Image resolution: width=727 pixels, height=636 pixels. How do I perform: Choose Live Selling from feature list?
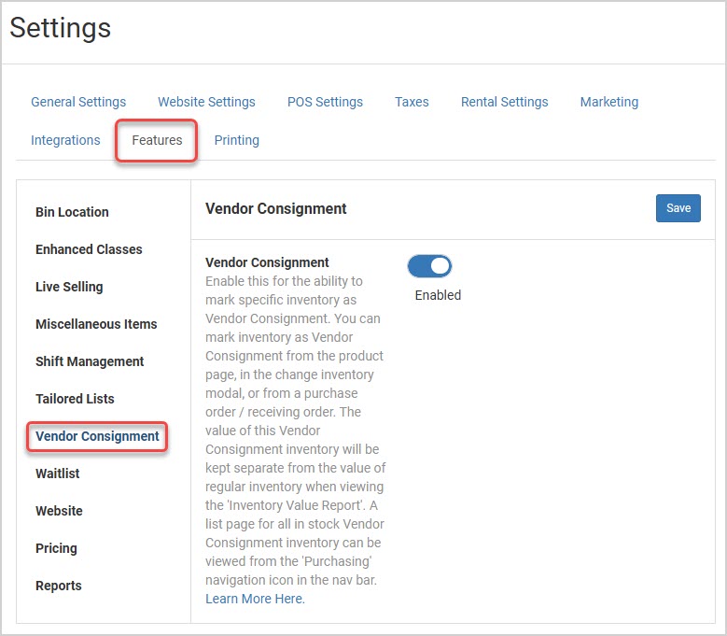pos(69,287)
